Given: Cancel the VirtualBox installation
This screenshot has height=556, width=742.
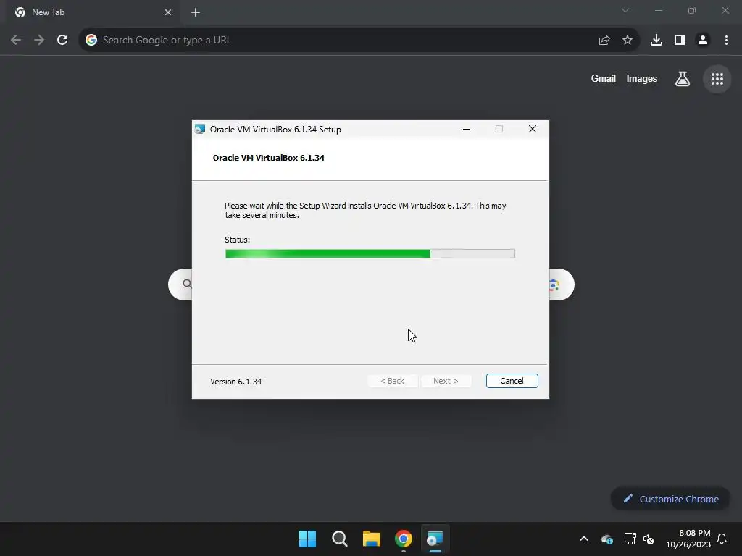Looking at the screenshot, I should pos(512,381).
